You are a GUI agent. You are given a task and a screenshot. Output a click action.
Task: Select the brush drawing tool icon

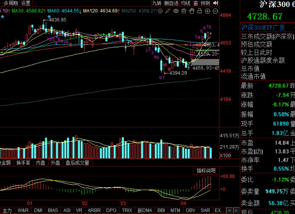tap(168, 11)
